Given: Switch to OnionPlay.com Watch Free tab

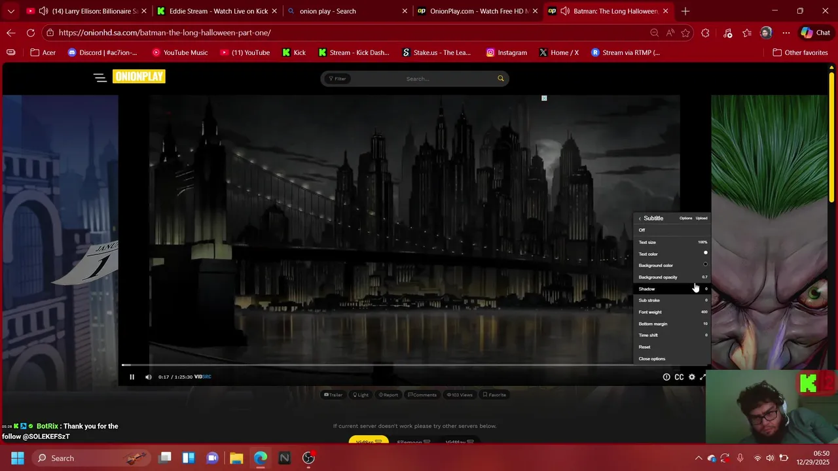Looking at the screenshot, I should [478, 11].
